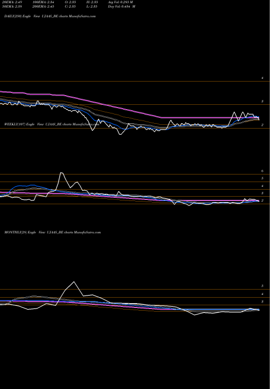
Task: Select the high price 'H:' reading
Action: pyautogui.click(x=92, y=2)
